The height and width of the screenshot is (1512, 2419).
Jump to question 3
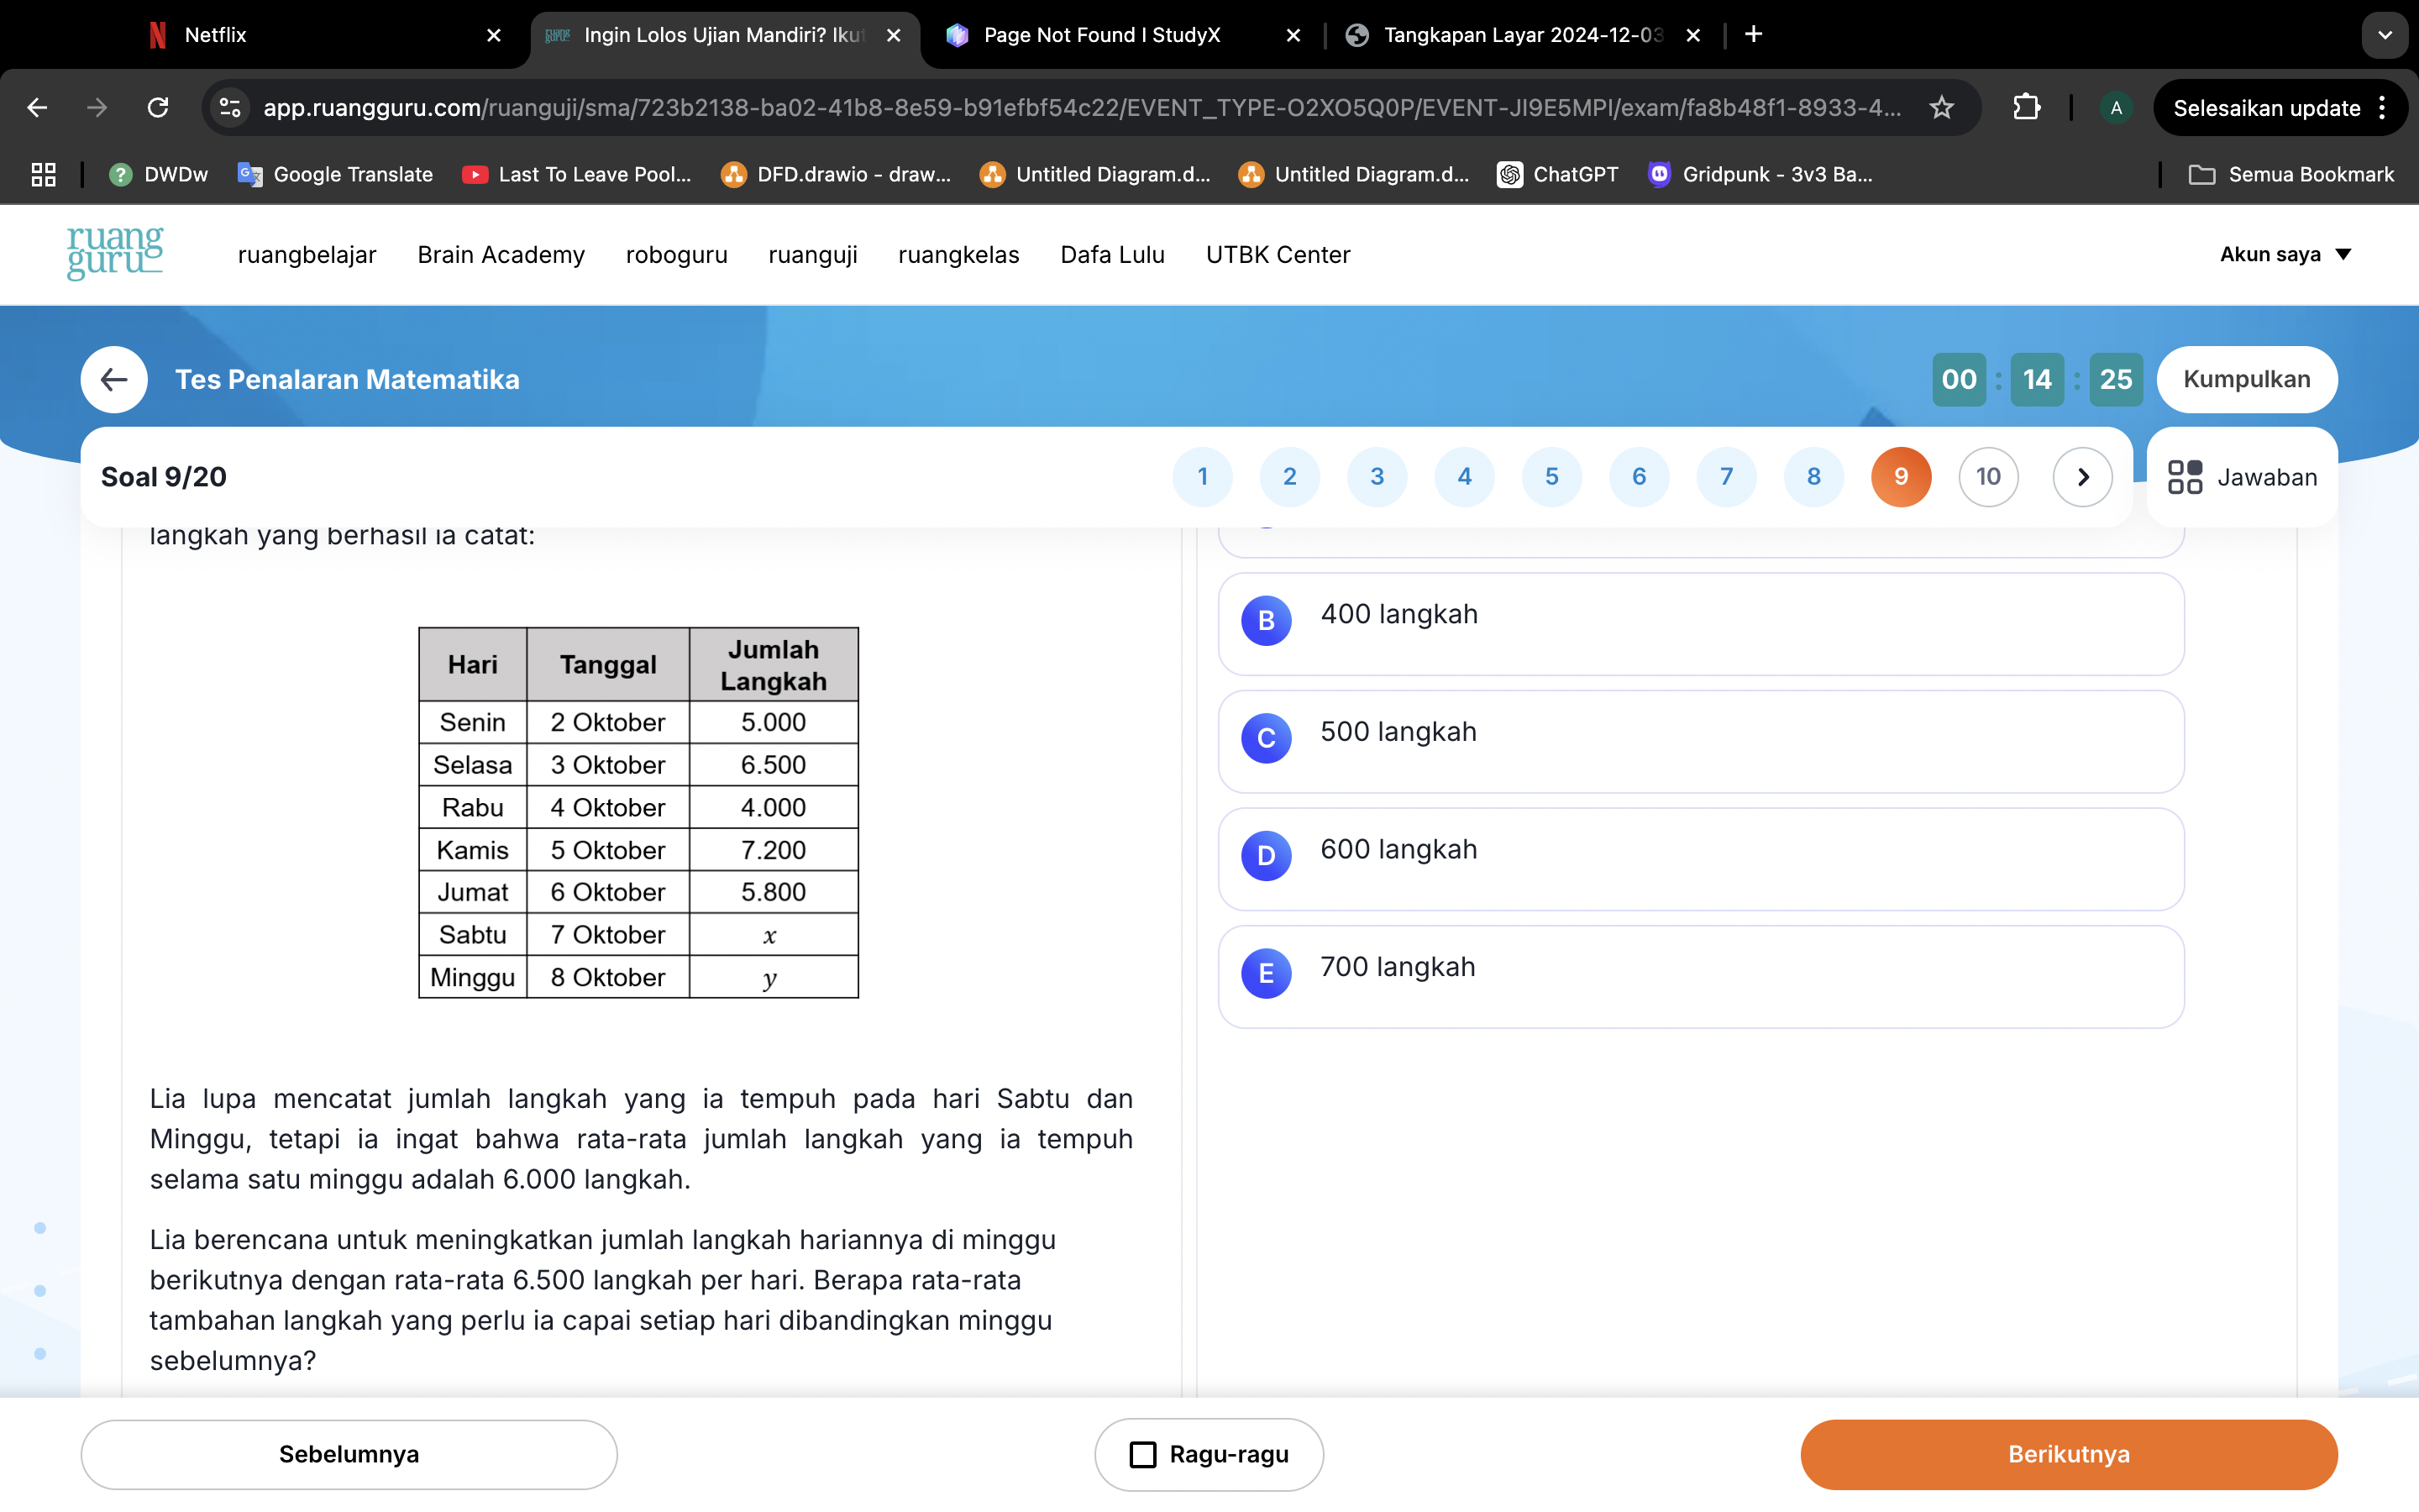coord(1377,477)
